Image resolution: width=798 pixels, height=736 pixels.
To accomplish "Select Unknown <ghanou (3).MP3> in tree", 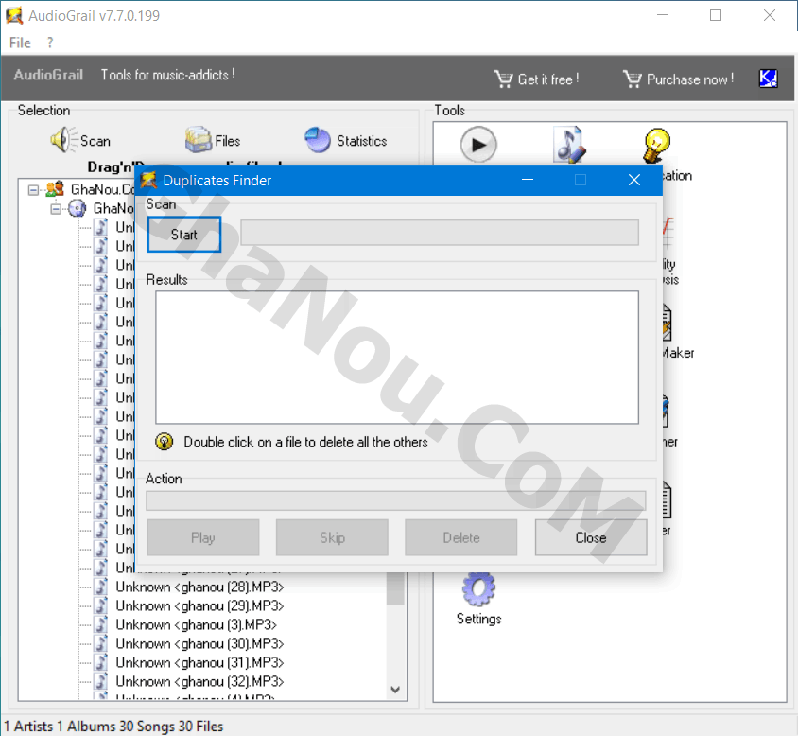I will click(x=196, y=624).
